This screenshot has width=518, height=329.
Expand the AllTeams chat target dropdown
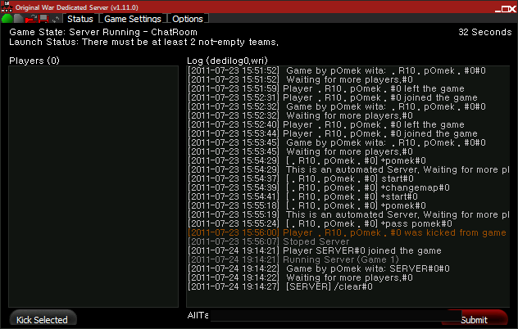click(198, 315)
